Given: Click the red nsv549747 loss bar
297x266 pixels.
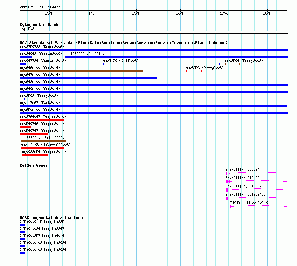Looking at the screenshot, I should (x=34, y=134).
